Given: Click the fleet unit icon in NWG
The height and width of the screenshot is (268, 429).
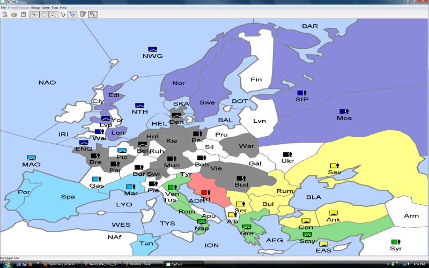Looking at the screenshot, I should (152, 49).
